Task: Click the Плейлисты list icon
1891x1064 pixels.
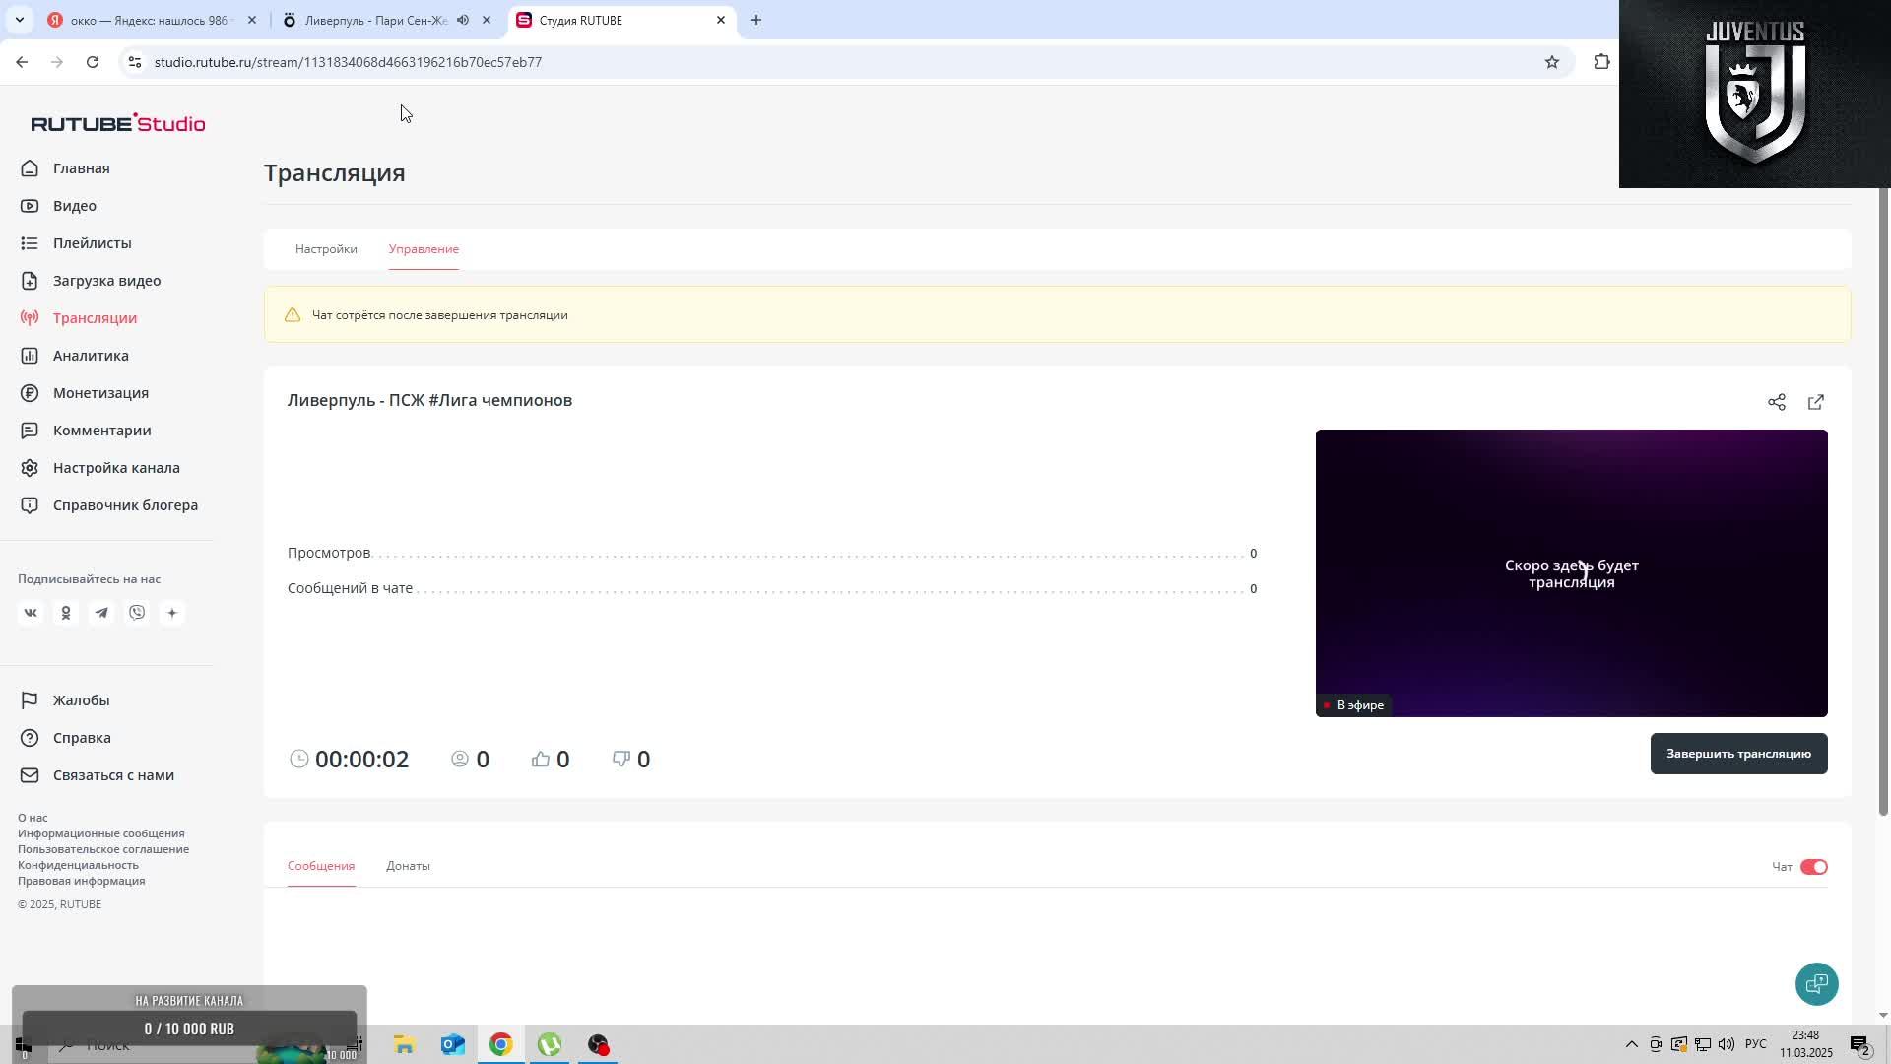Action: click(30, 243)
